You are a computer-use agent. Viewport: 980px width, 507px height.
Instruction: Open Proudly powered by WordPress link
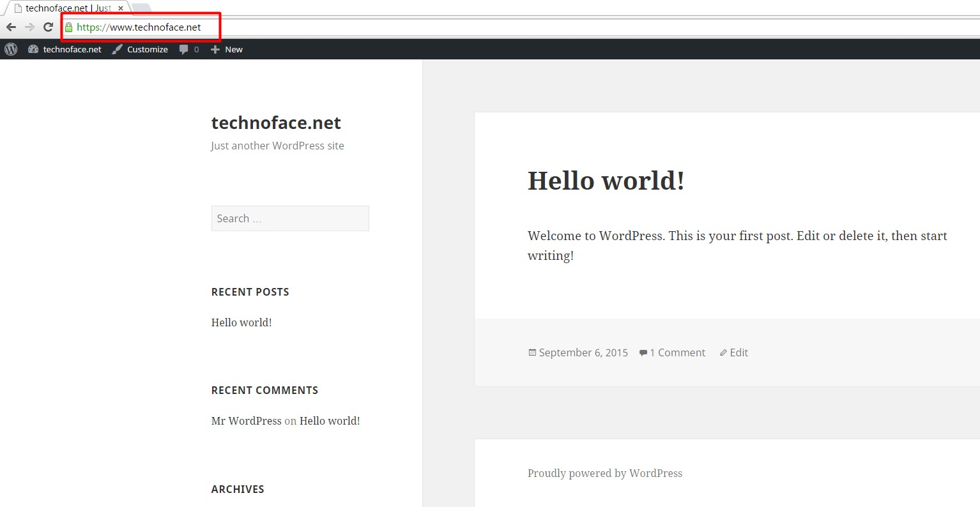click(605, 473)
